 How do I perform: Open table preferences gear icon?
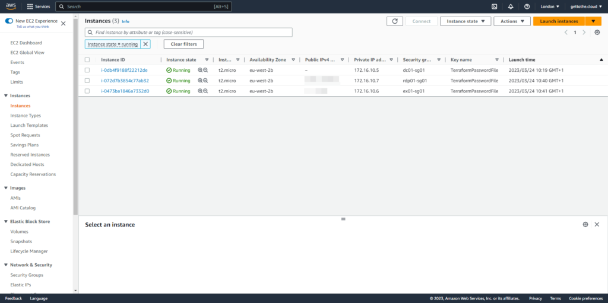pos(597,32)
